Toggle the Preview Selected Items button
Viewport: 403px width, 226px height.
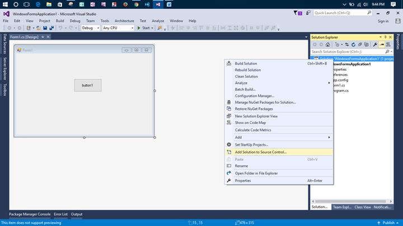pos(382,45)
